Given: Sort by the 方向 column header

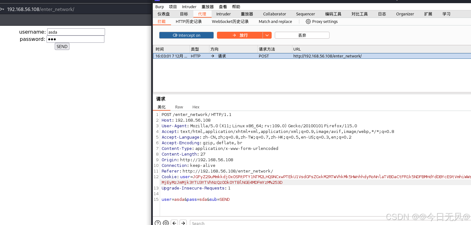Looking at the screenshot, I should [233, 49].
